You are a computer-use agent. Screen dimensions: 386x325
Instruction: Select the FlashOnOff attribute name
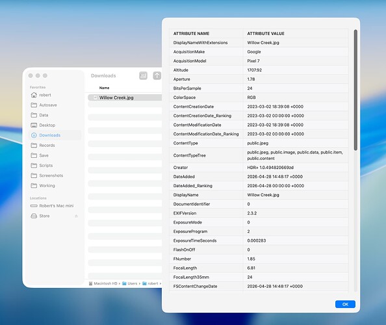pyautogui.click(x=184, y=250)
